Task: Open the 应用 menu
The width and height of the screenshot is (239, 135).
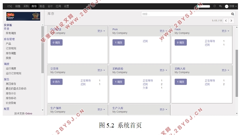Action: point(58,6)
